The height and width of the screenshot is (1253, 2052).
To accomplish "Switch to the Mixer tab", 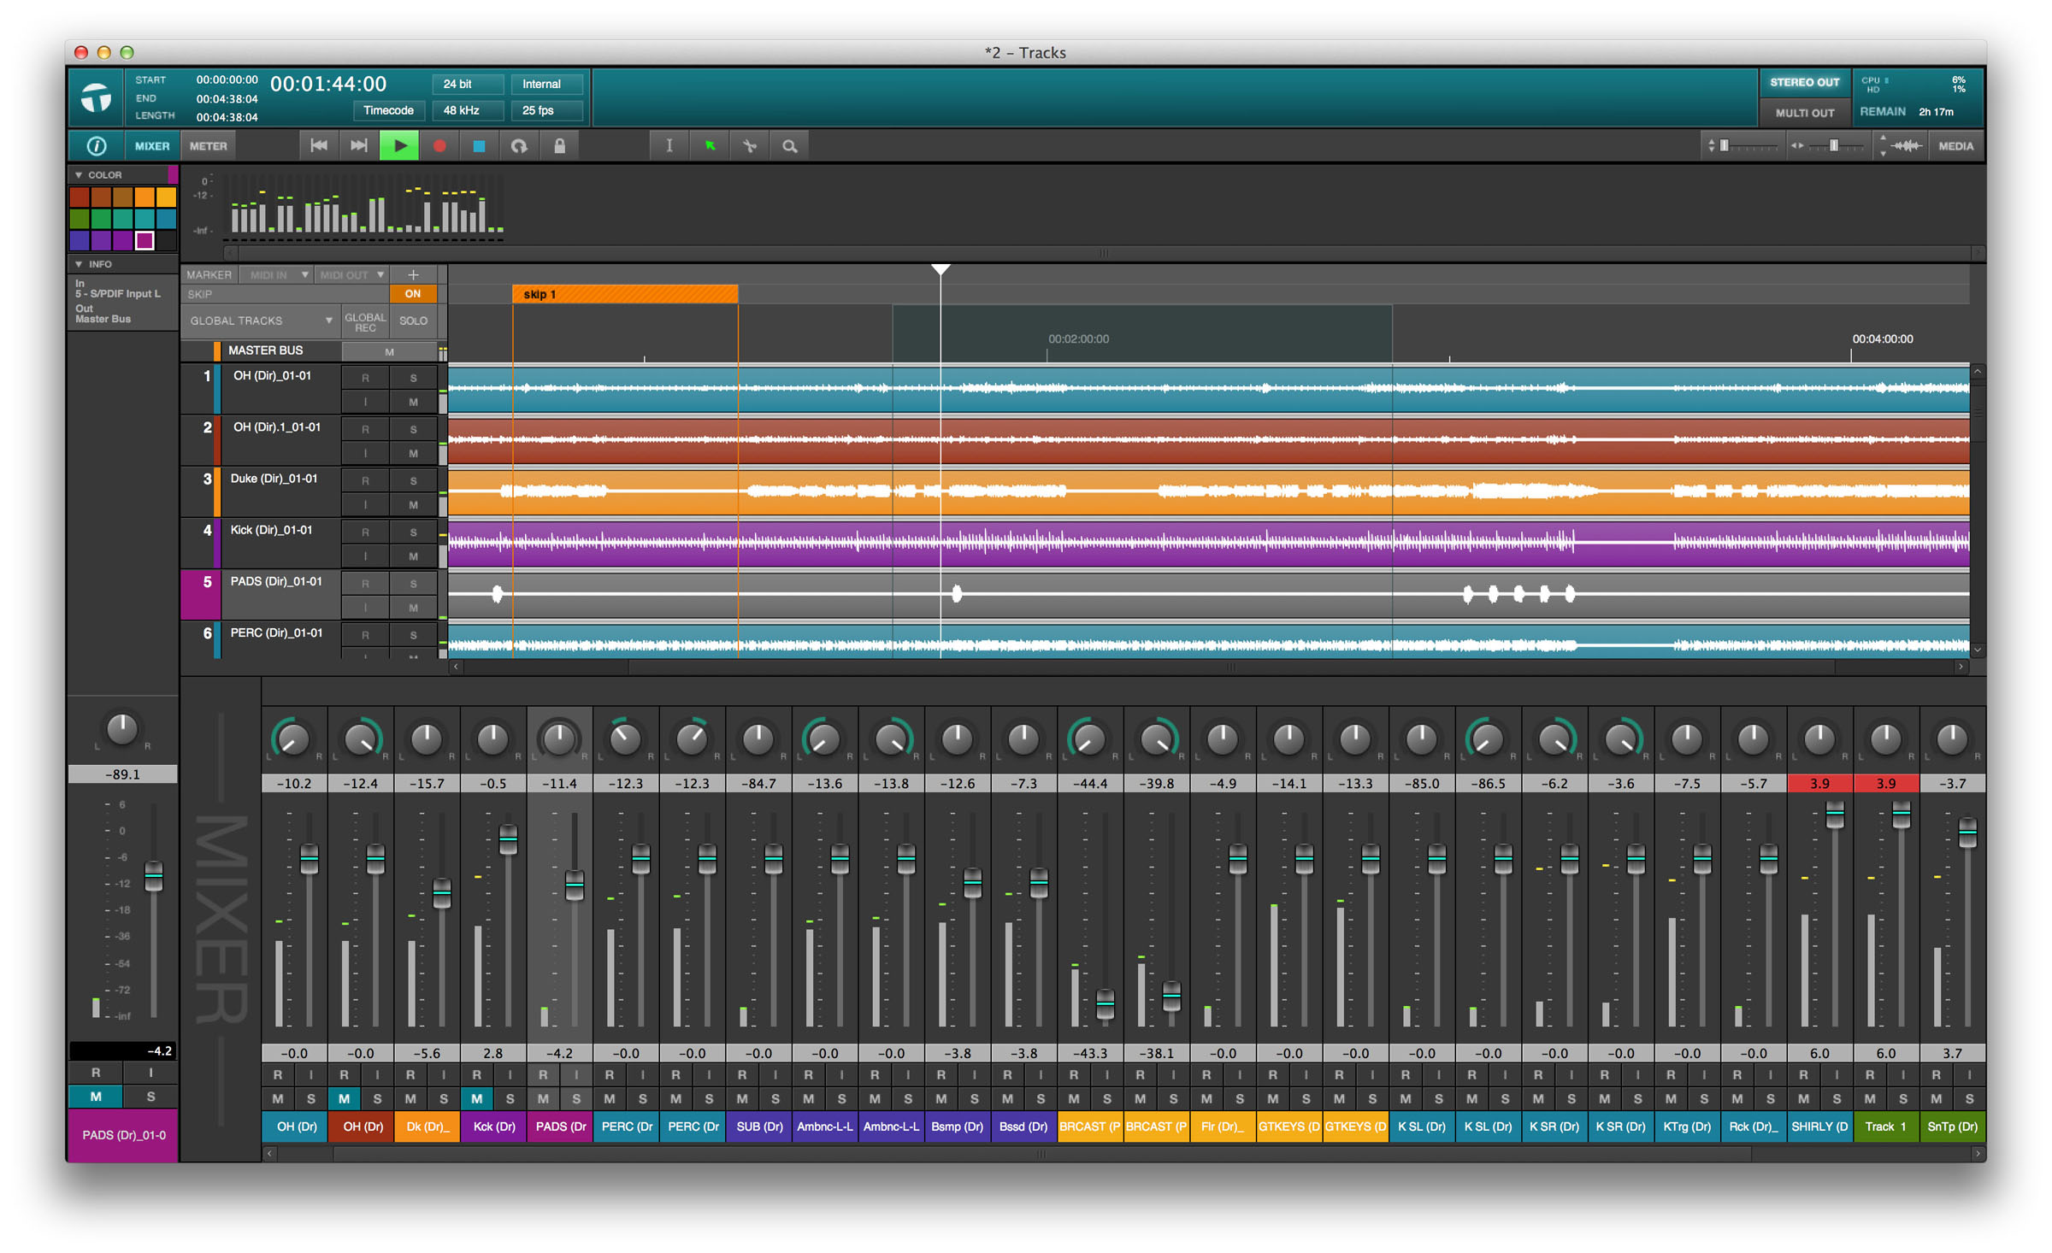I will point(152,146).
